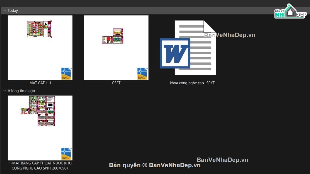
Task: Click DWG badge on MAT CAT 1-1
Action: click(x=66, y=74)
